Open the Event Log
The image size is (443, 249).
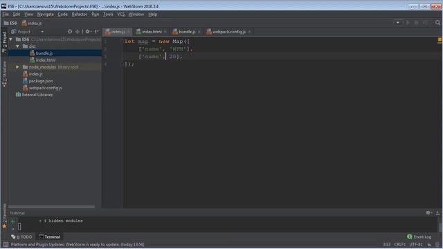tap(419, 237)
